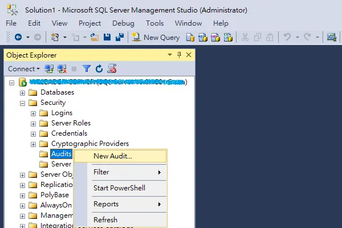342x228 pixels.
Task: Open the Window menu
Action: [188, 23]
